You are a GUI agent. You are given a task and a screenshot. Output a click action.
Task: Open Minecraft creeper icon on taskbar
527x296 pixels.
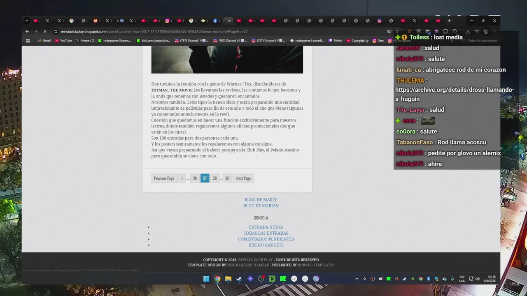tap(272, 279)
